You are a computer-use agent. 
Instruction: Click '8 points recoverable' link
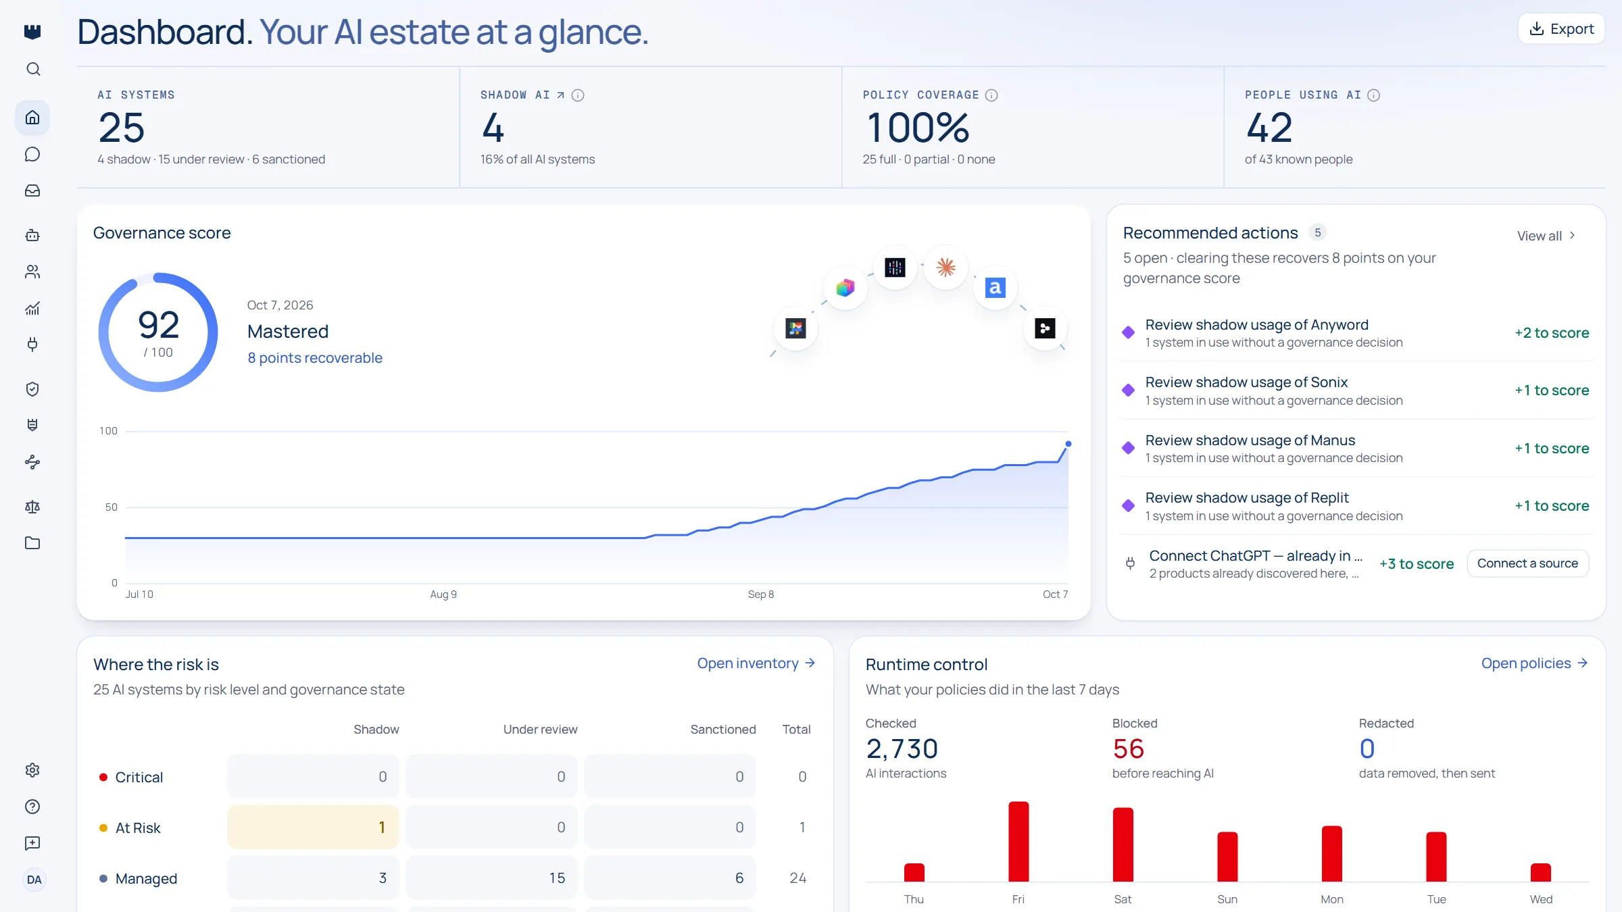315,358
